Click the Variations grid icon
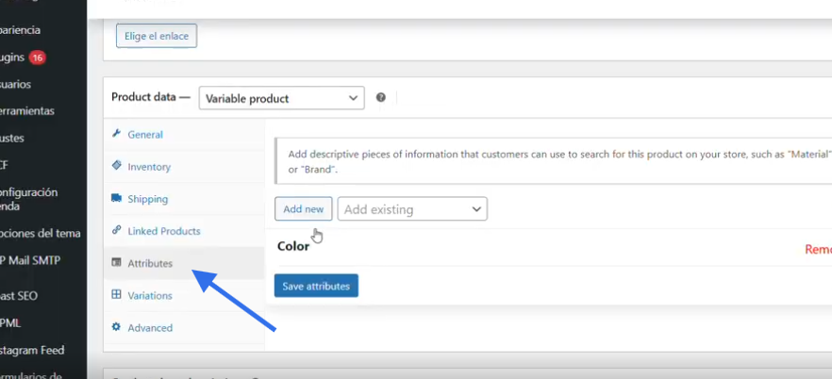832x379 pixels. (116, 295)
